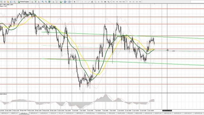Open the chart templates dropdown
The height and width of the screenshot is (115, 204).
pos(70,2)
